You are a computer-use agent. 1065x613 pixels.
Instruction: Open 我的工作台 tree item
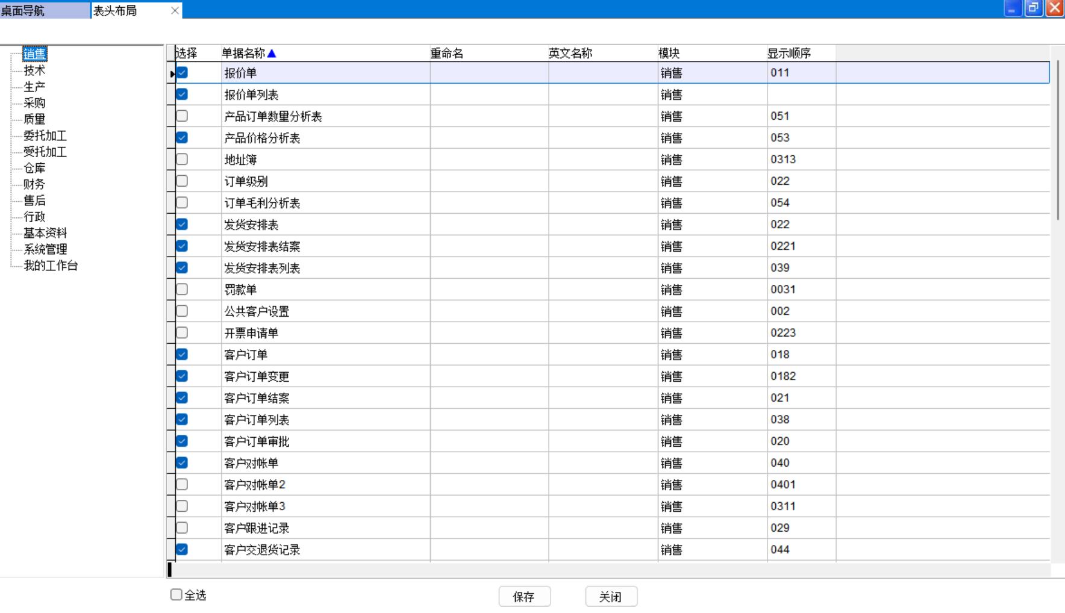[x=51, y=266]
